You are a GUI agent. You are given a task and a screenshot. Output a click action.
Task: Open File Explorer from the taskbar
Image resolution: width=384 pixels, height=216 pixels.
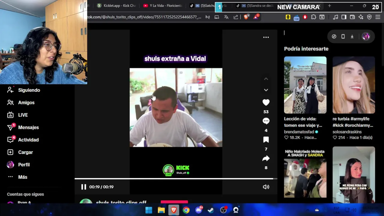click(x=161, y=210)
